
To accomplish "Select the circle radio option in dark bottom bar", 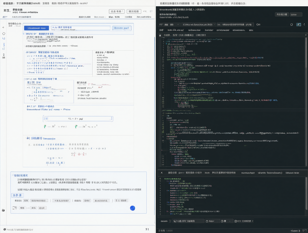I will [x=207, y=221].
